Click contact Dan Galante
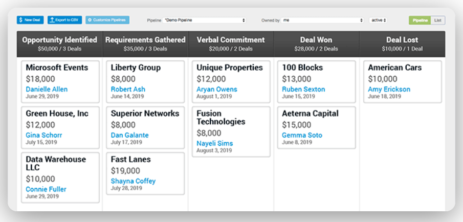The height and width of the screenshot is (222, 463). coord(129,135)
